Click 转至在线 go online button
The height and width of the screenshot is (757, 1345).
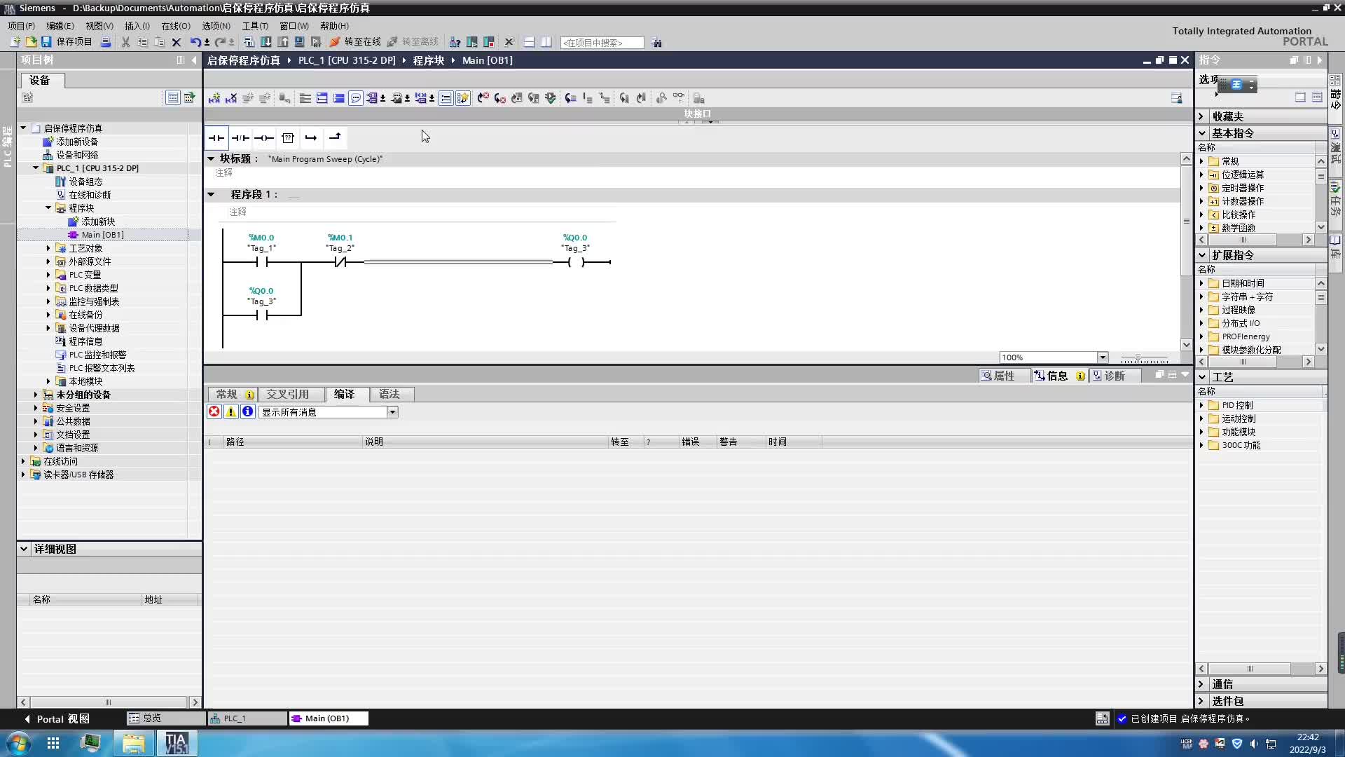pyautogui.click(x=356, y=42)
